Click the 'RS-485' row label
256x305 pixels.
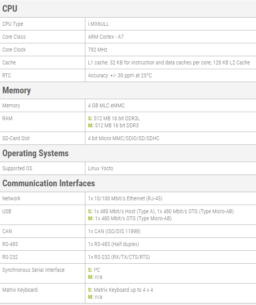pyautogui.click(x=10, y=244)
